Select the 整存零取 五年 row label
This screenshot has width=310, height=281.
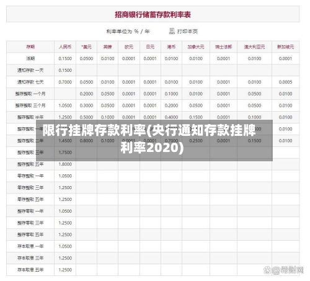tap(30, 234)
